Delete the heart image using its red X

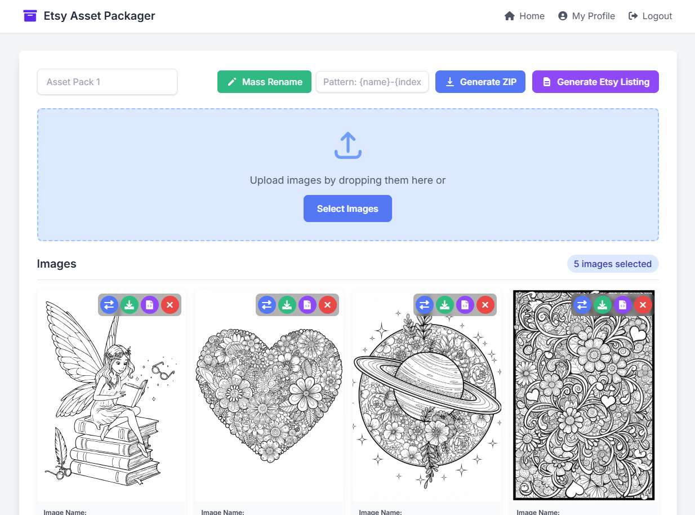(328, 305)
